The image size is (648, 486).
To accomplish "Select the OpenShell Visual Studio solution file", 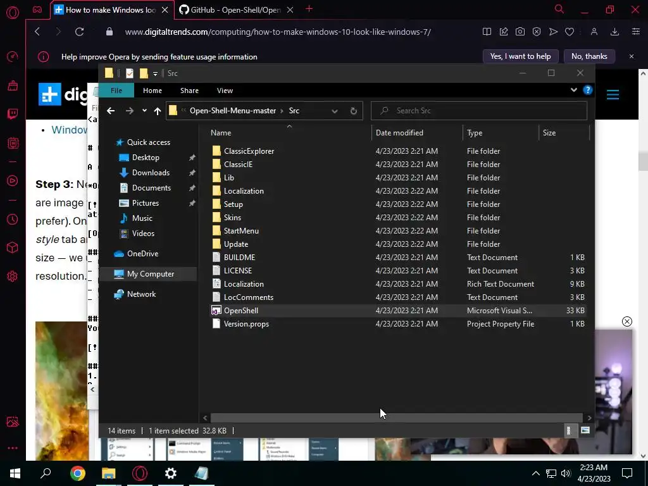I will click(241, 310).
